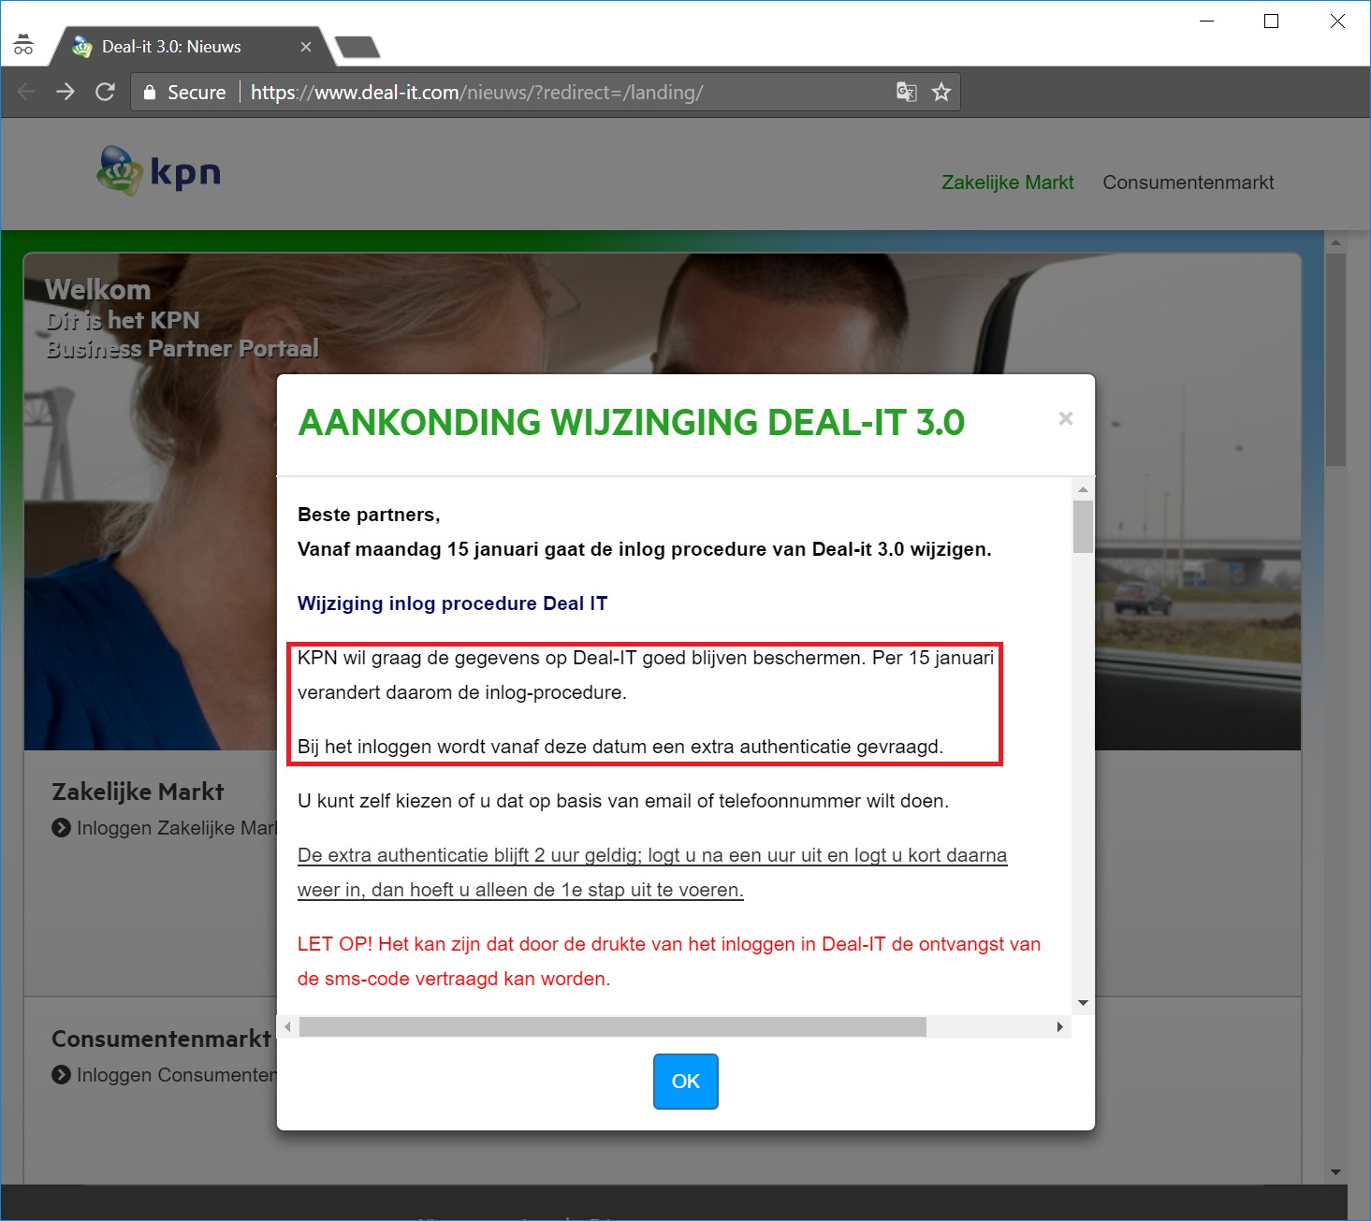Viewport: 1371px width, 1221px height.
Task: Click the red 'LET OP!' warning text
Action: (x=669, y=961)
